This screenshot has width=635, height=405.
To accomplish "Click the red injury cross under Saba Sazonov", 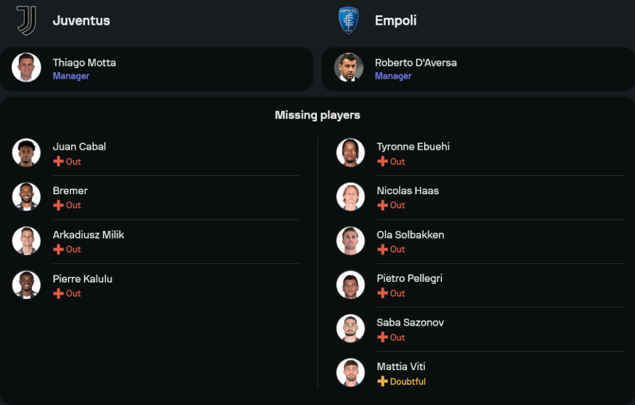I will [382, 337].
